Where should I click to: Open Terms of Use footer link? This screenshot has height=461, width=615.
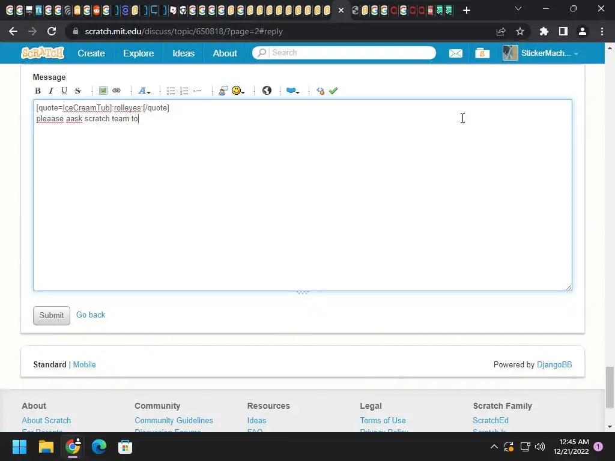(383, 420)
